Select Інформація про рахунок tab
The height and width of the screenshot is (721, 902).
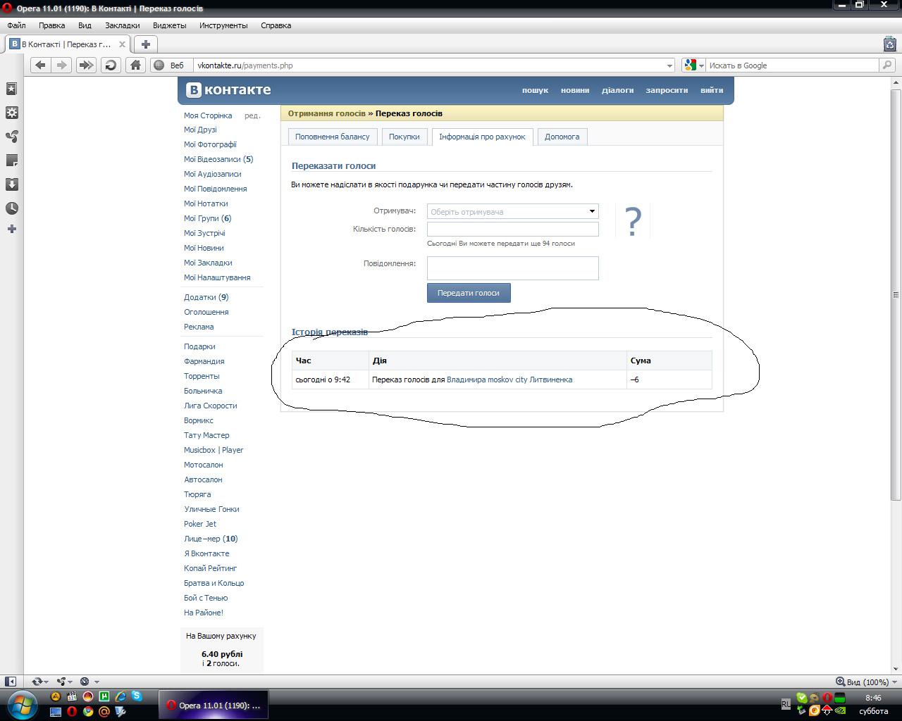(482, 137)
